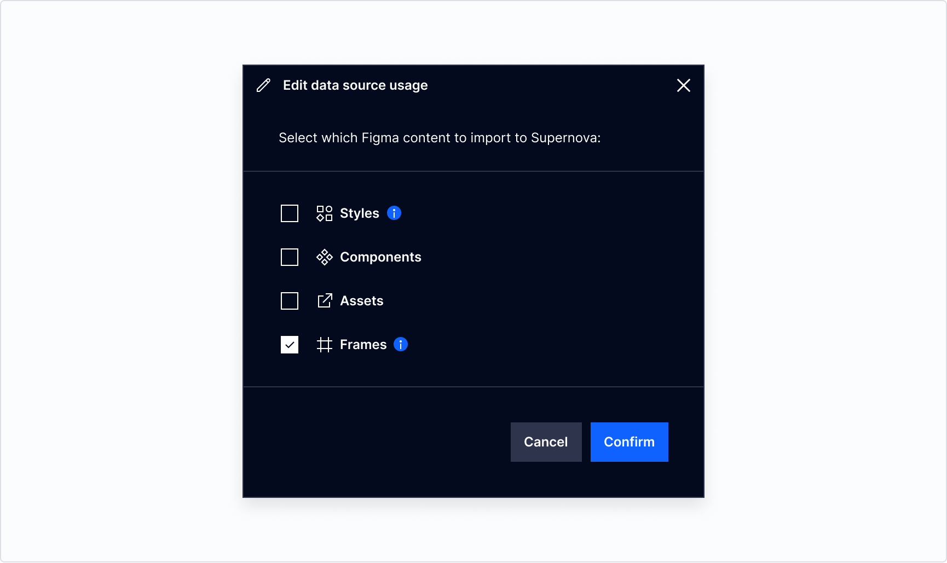Open the info tooltip next to Styles
This screenshot has height=563, width=947.
(394, 213)
